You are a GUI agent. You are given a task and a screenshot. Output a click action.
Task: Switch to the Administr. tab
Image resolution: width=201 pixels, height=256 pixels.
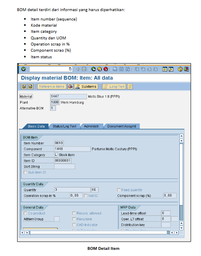(92, 126)
